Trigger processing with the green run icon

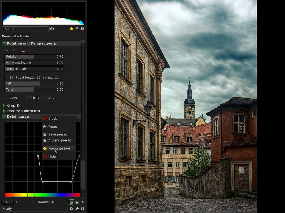point(72,202)
